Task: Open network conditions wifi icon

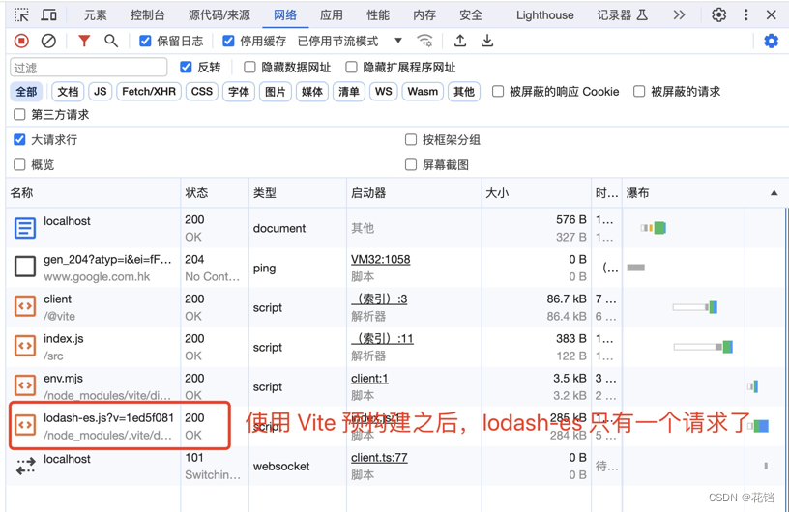Action: (425, 41)
